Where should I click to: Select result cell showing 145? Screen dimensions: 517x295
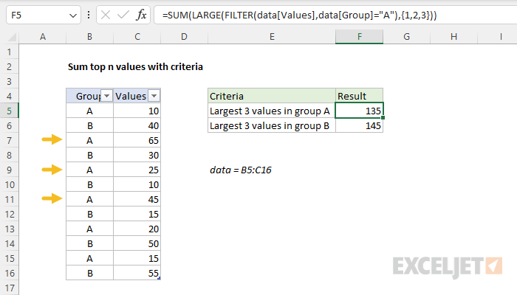coord(360,125)
